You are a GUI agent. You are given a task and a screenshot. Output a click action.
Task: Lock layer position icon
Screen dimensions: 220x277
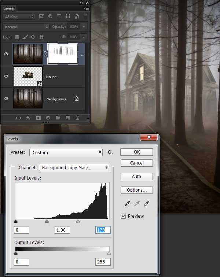(x=33, y=37)
